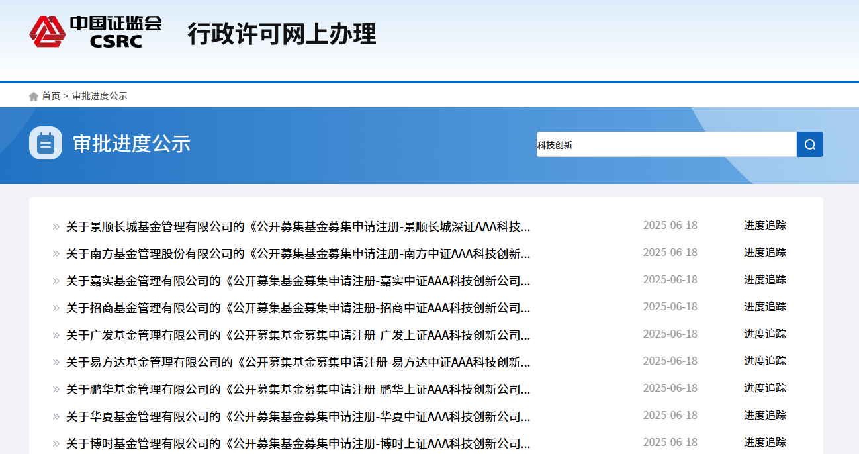This screenshot has width=859, height=454.
Task: Click the arrow bullet before the 景顺长城基金 row
Action: point(56,227)
